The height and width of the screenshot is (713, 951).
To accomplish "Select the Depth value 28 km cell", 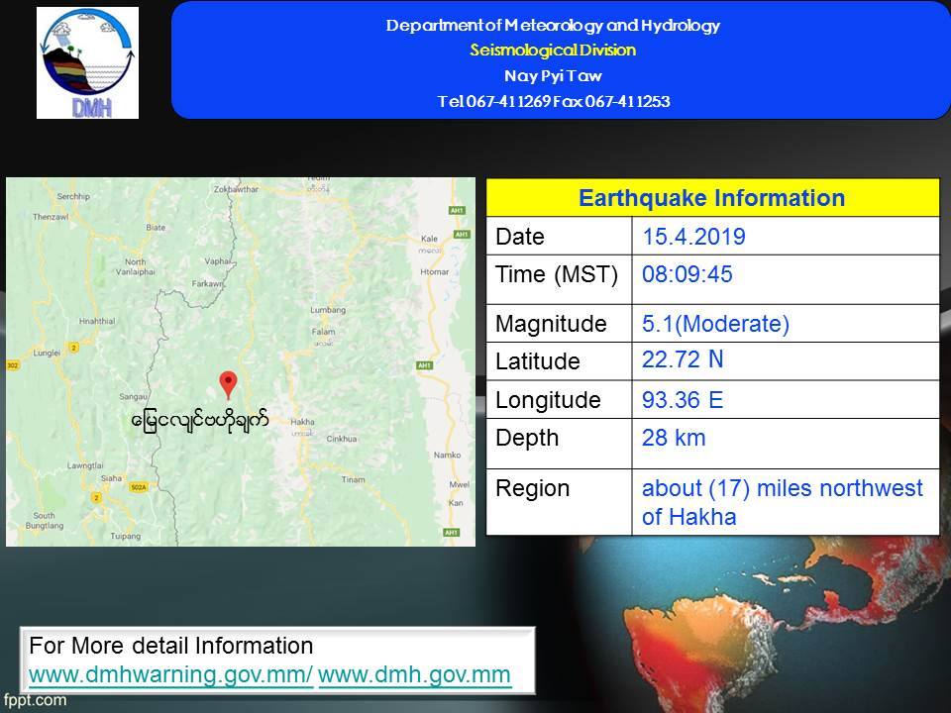I will (x=674, y=438).
